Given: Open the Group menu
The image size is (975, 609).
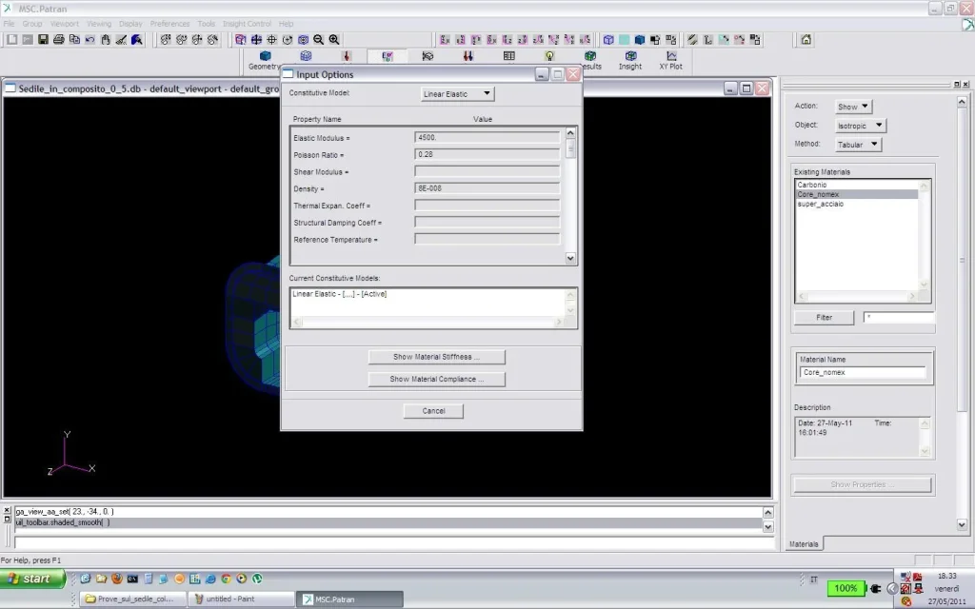Looking at the screenshot, I should pos(32,24).
